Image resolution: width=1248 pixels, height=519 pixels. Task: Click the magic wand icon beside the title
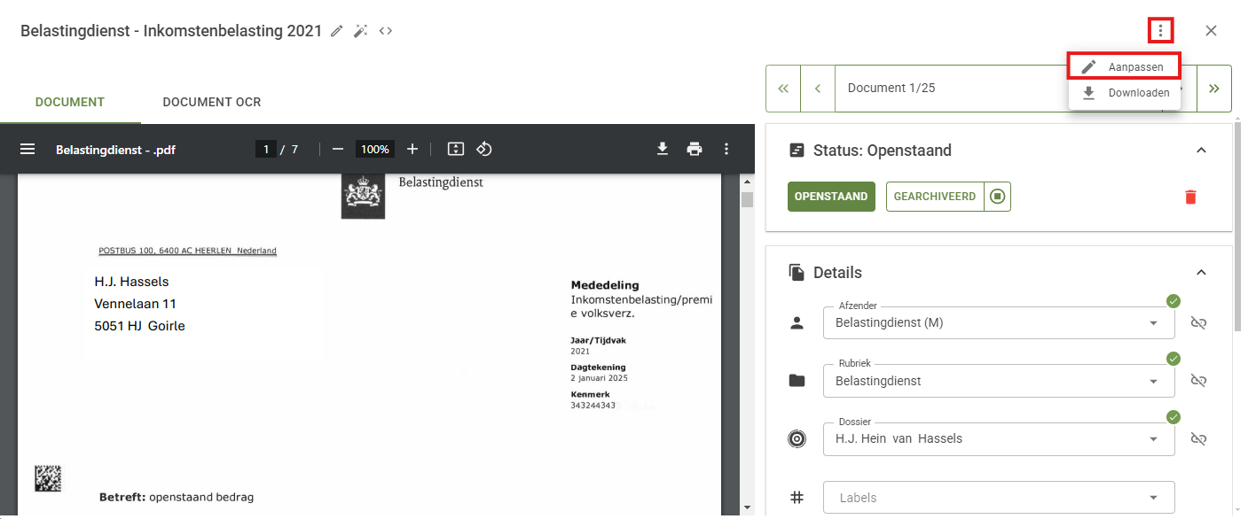tap(360, 31)
